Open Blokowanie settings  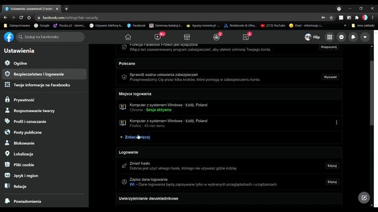[44, 143]
